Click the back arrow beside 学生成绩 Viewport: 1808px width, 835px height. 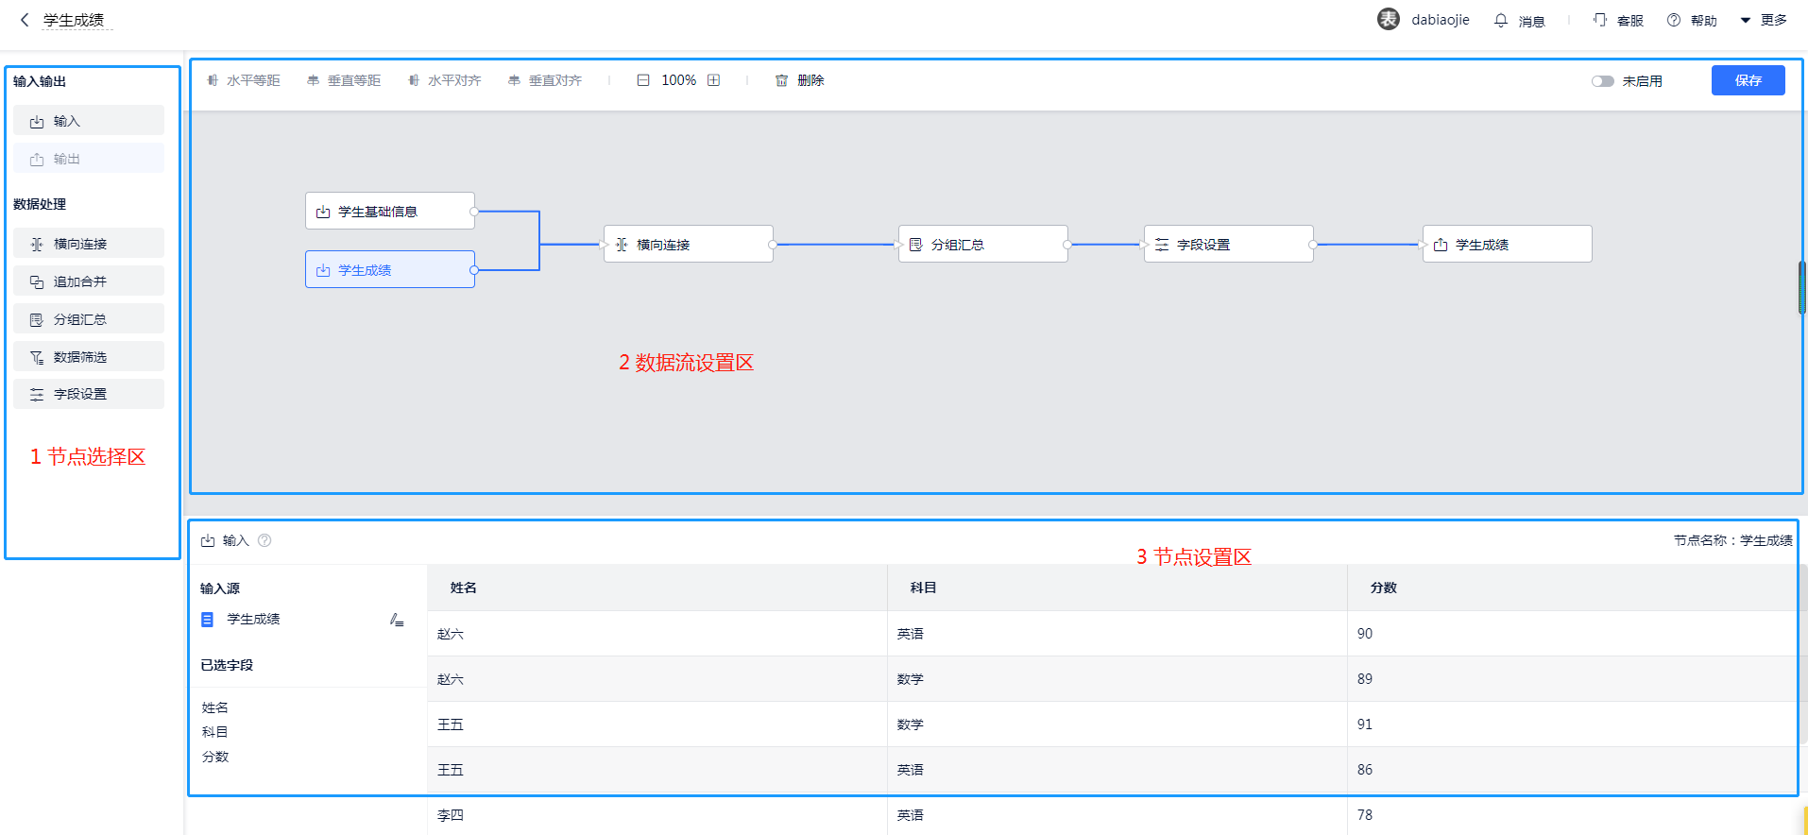[x=25, y=20]
